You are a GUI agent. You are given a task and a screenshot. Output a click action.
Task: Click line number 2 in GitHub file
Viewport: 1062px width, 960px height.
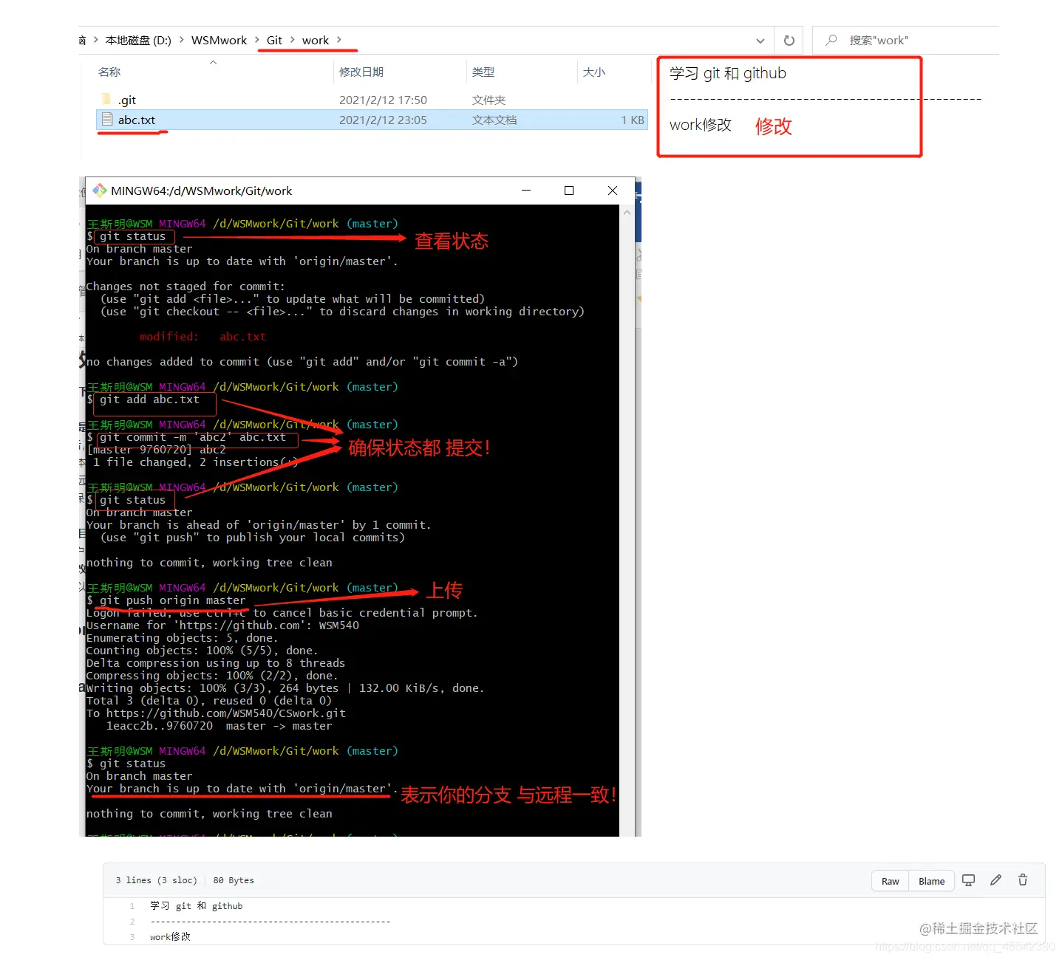132,922
